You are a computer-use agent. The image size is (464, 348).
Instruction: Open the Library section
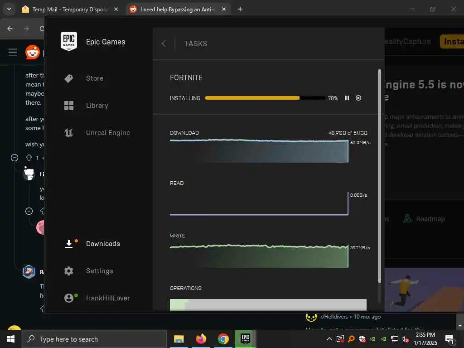click(97, 106)
